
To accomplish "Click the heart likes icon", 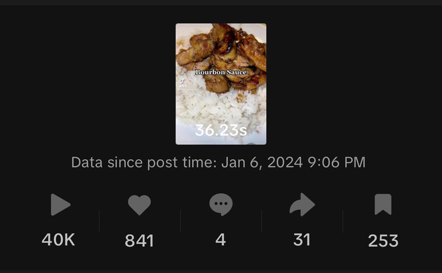I will coord(139,205).
